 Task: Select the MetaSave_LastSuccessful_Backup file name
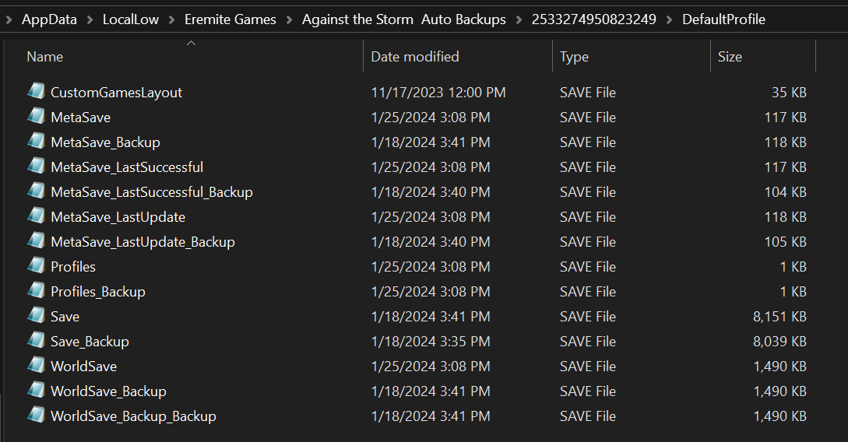152,191
